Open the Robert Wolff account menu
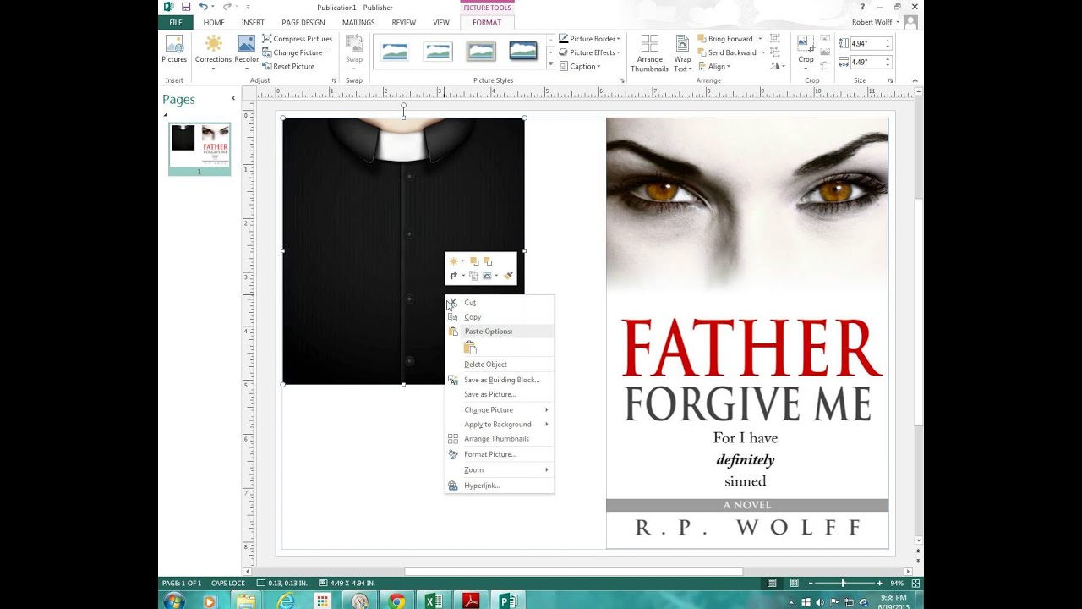 pos(876,22)
